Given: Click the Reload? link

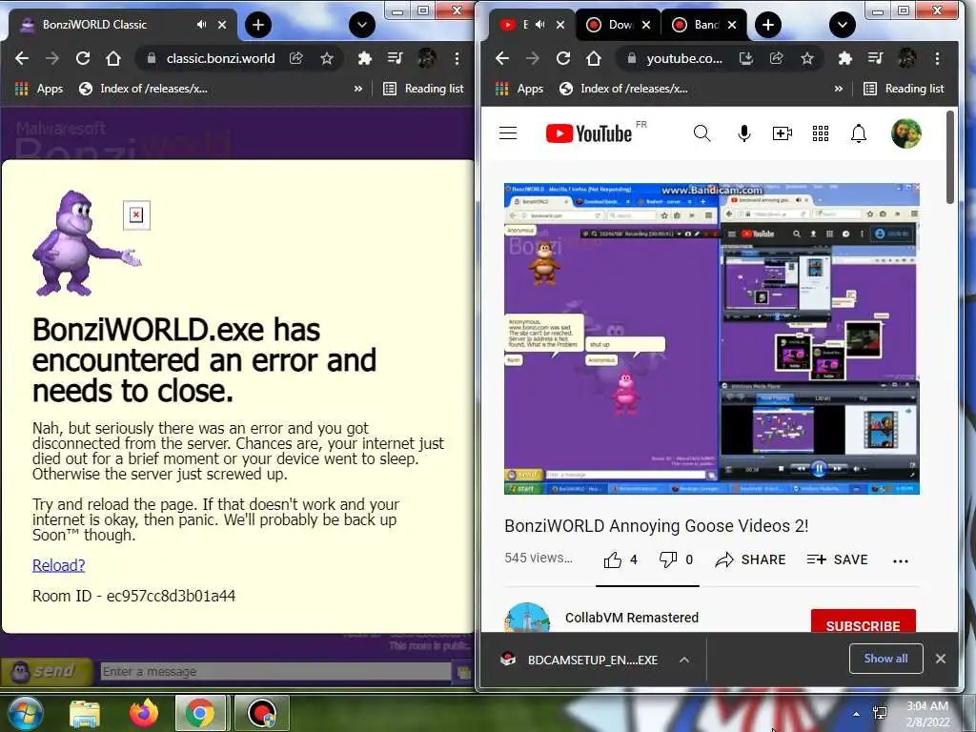Looking at the screenshot, I should click(58, 565).
